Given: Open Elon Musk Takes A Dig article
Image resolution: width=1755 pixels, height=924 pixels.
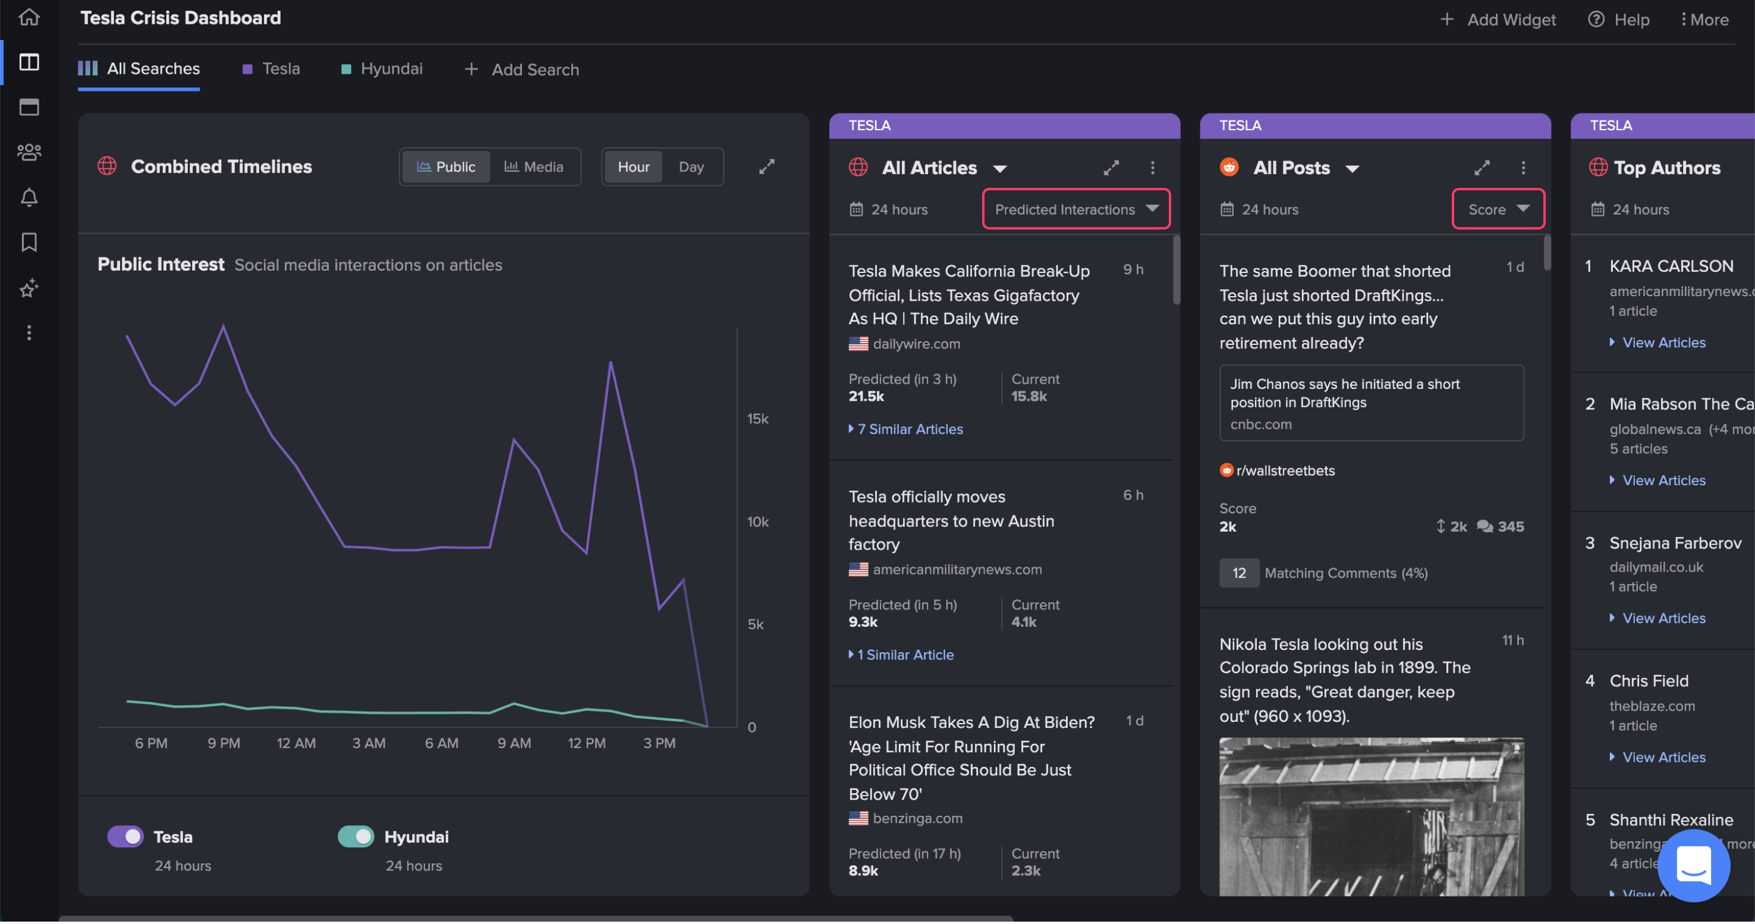Looking at the screenshot, I should point(971,759).
